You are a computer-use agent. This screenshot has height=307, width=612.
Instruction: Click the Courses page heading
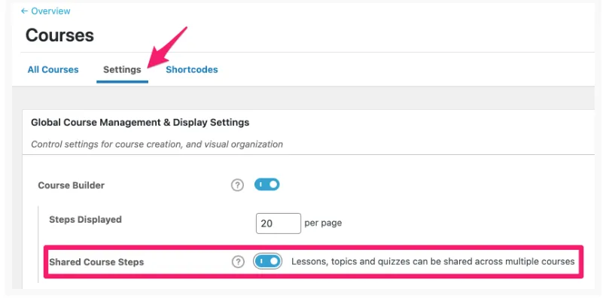[x=59, y=35]
